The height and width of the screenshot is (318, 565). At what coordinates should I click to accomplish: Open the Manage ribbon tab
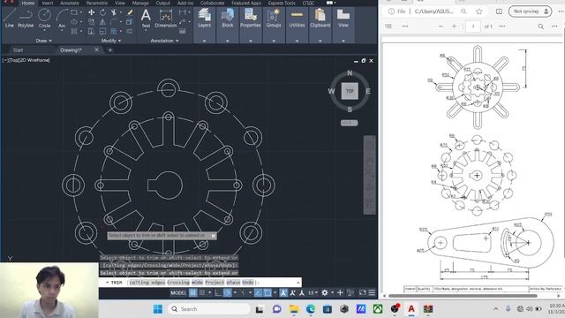coord(140,3)
